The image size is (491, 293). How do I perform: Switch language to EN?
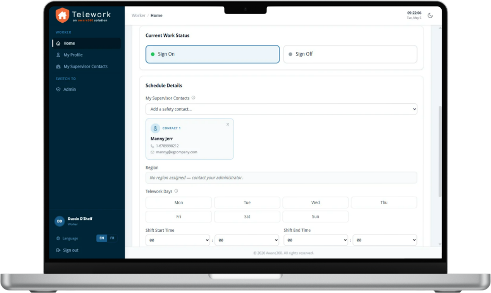101,238
